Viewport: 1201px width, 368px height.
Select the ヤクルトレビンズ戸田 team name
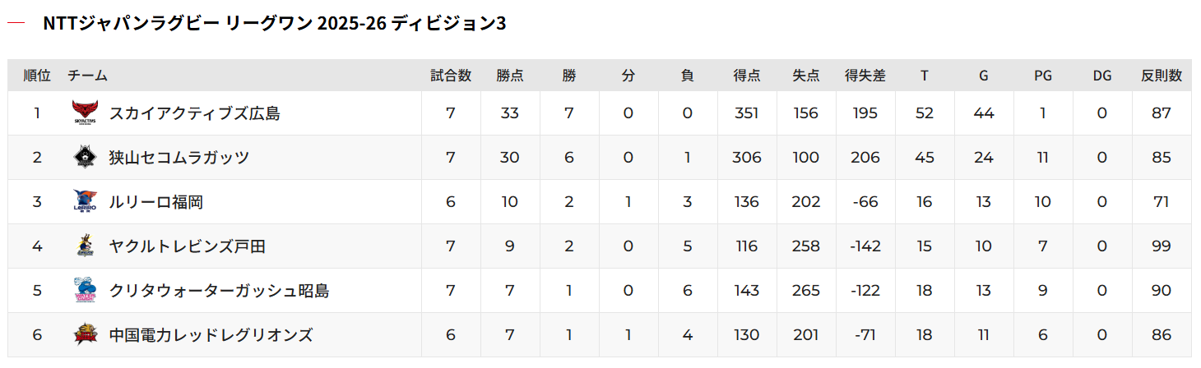[x=187, y=246]
